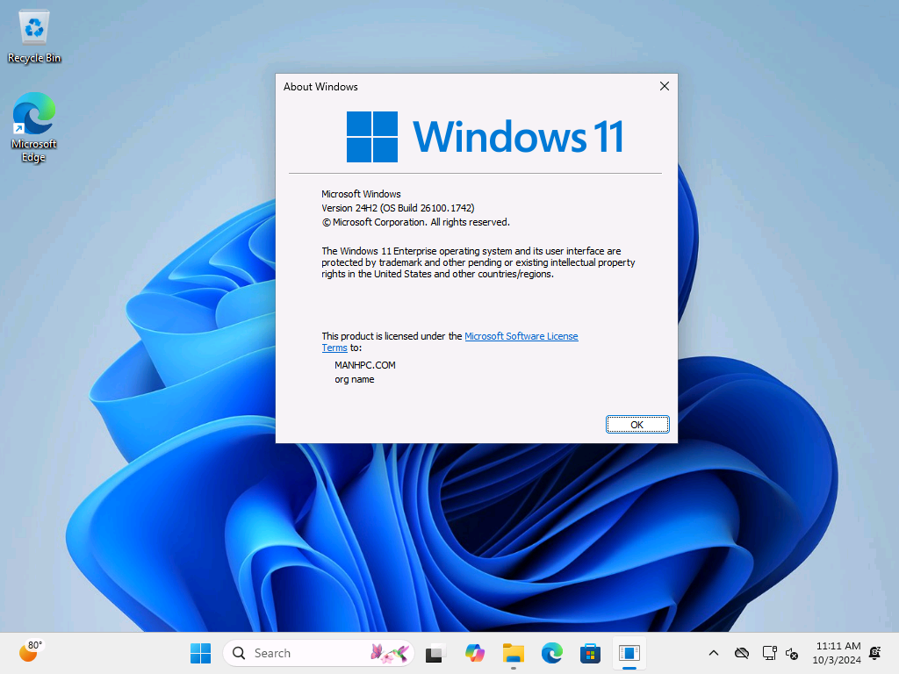Open the notification center bell icon
899x674 pixels.
[874, 653]
